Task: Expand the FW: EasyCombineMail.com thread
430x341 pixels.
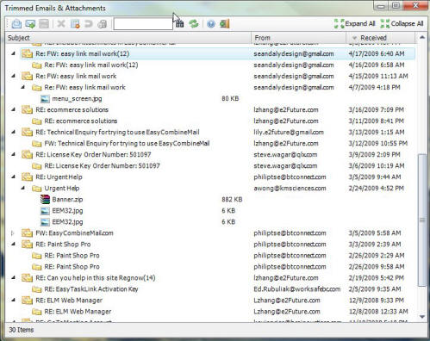Action: (x=12, y=233)
